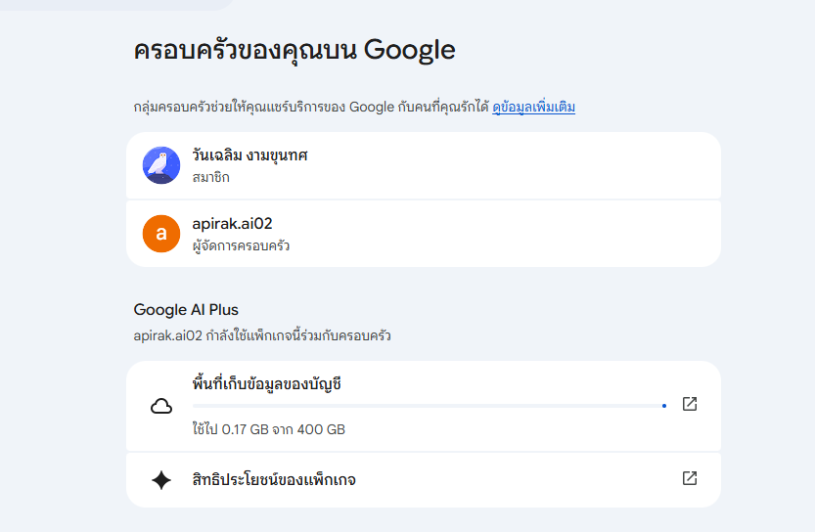Click the orange apirak.ai02 avatar
The height and width of the screenshot is (532, 815).
coord(161,234)
